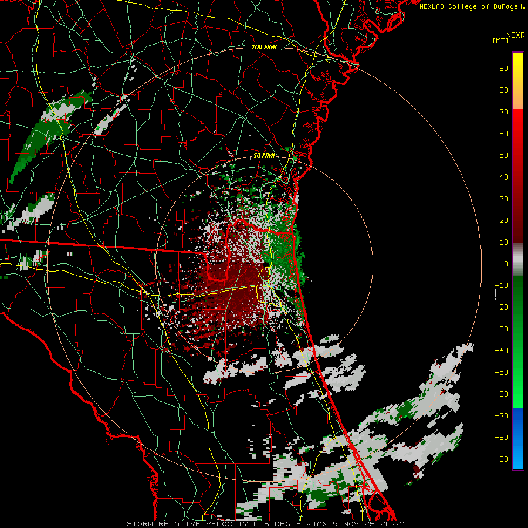
Task: Click the velocity scale label "-60"
Action: click(502, 394)
